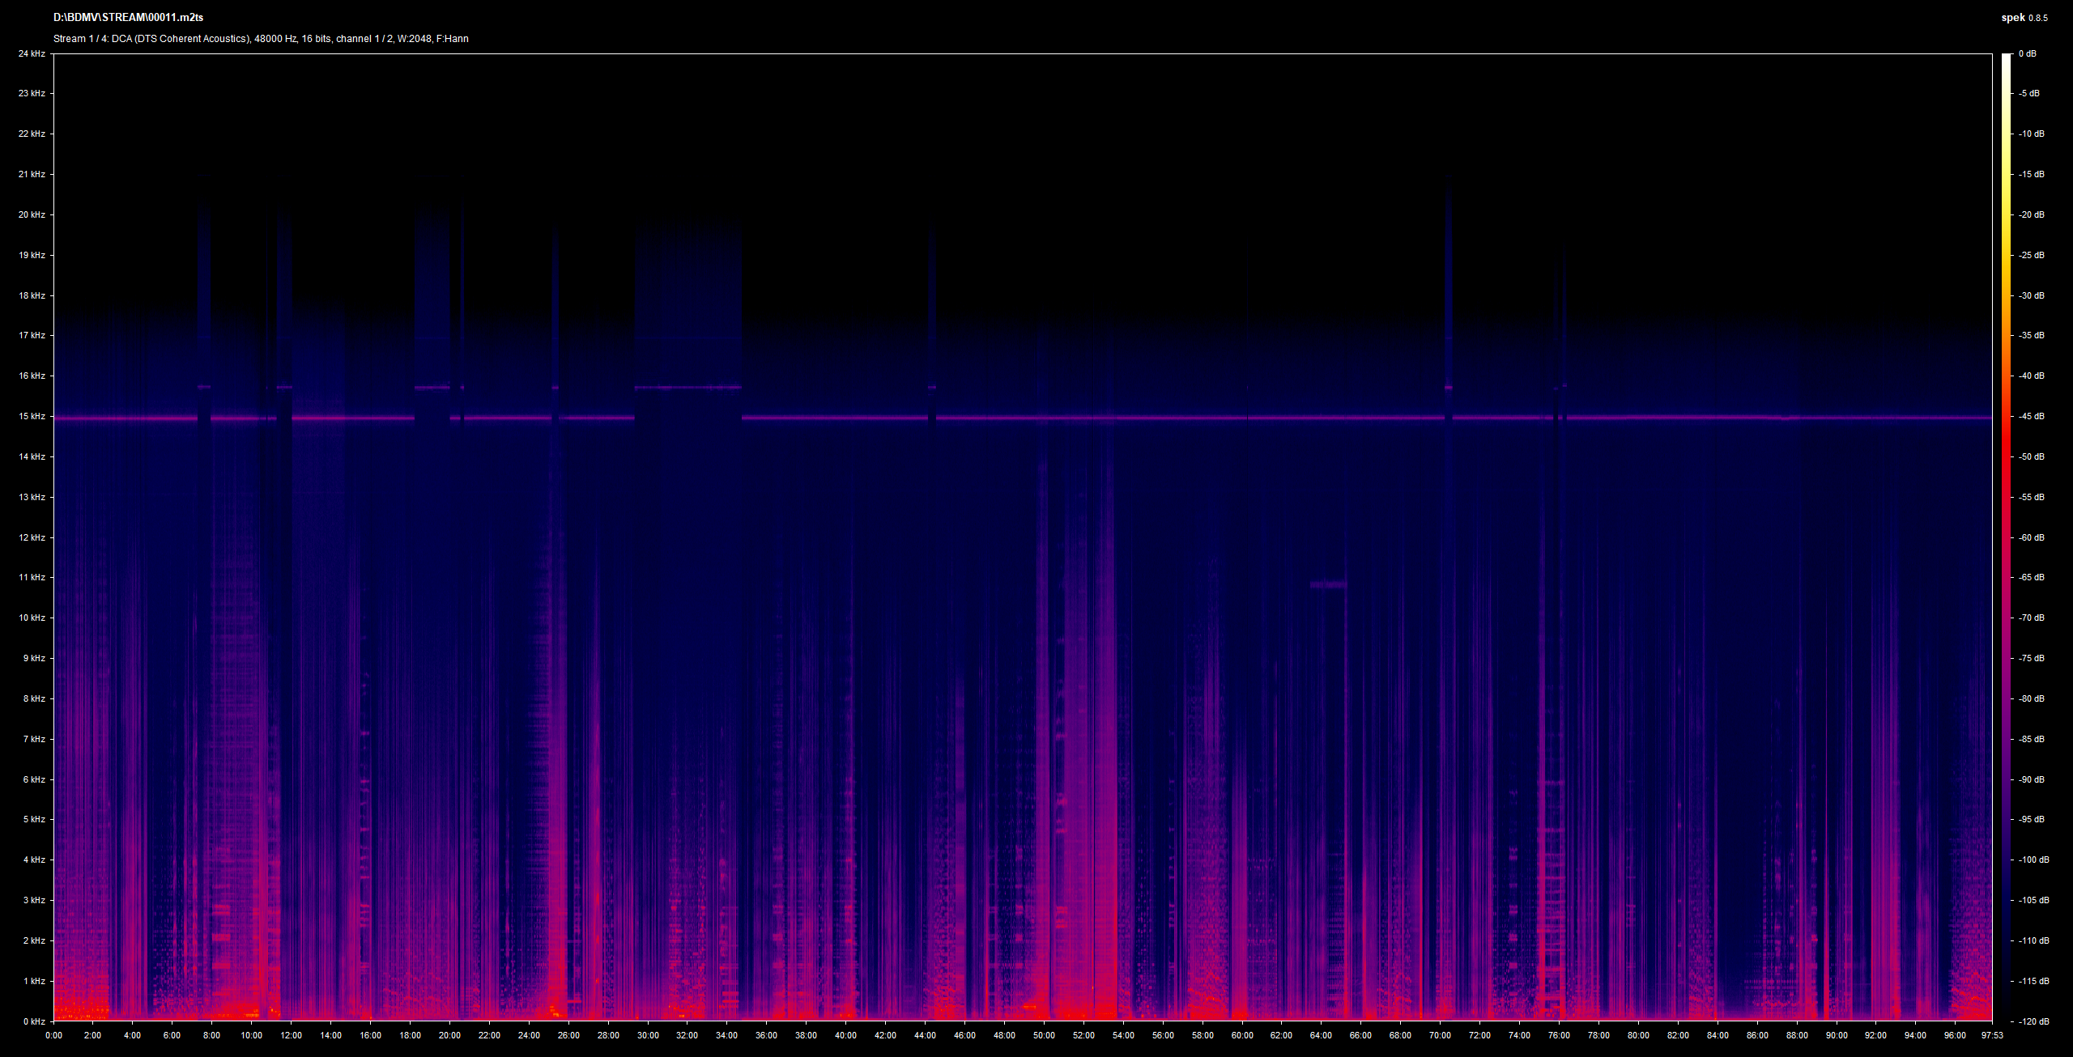The image size is (2073, 1057).
Task: Click the 90:00 time axis marker
Action: point(1837,1035)
